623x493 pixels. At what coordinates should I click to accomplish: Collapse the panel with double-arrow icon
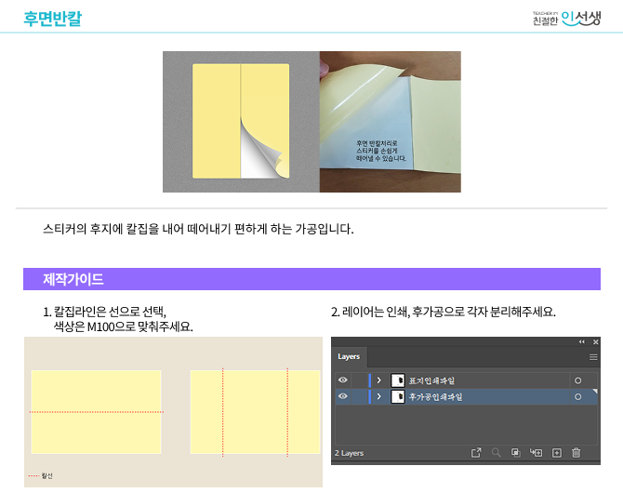pyautogui.click(x=582, y=341)
